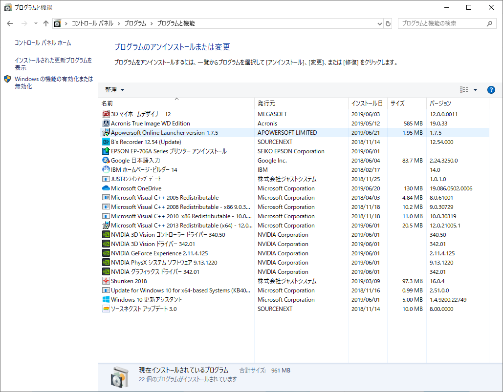Click version 19.086.0502.0006 cell
The width and height of the screenshot is (503, 392).
pos(451,188)
